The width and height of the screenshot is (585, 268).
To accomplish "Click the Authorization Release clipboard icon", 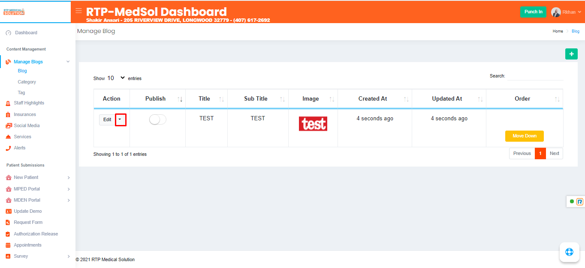I will tap(8, 234).
